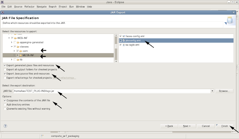Close the JAR Export dialog
239x139 pixels.
pyautogui.click(x=234, y=12)
